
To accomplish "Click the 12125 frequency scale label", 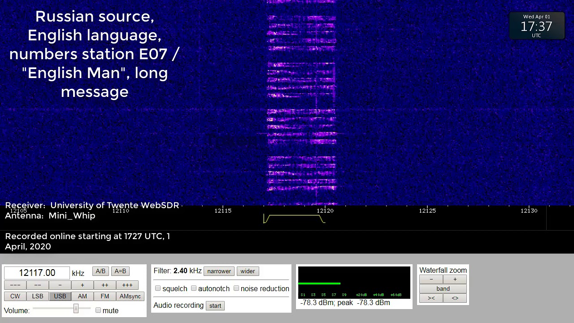I will tap(427, 211).
